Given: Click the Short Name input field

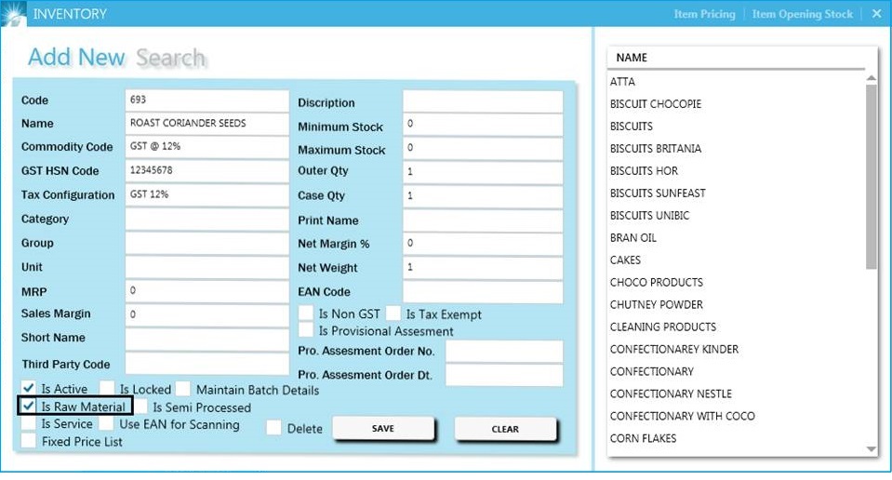Looking at the screenshot, I should (207, 339).
